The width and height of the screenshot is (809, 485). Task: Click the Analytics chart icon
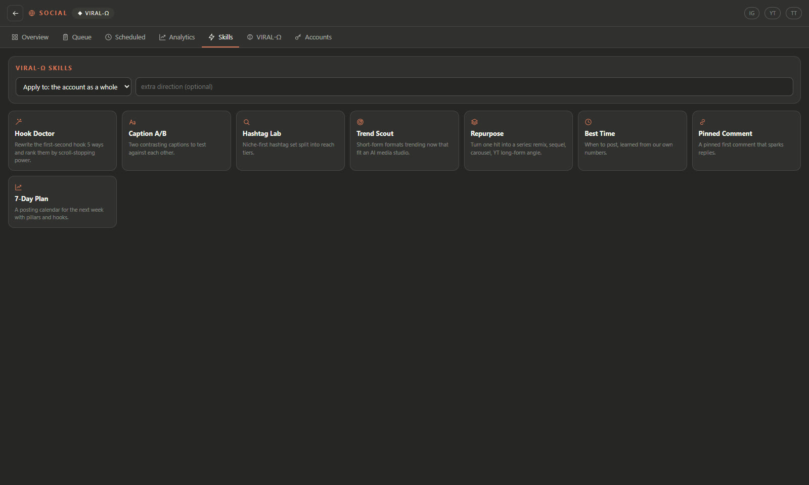coord(162,37)
